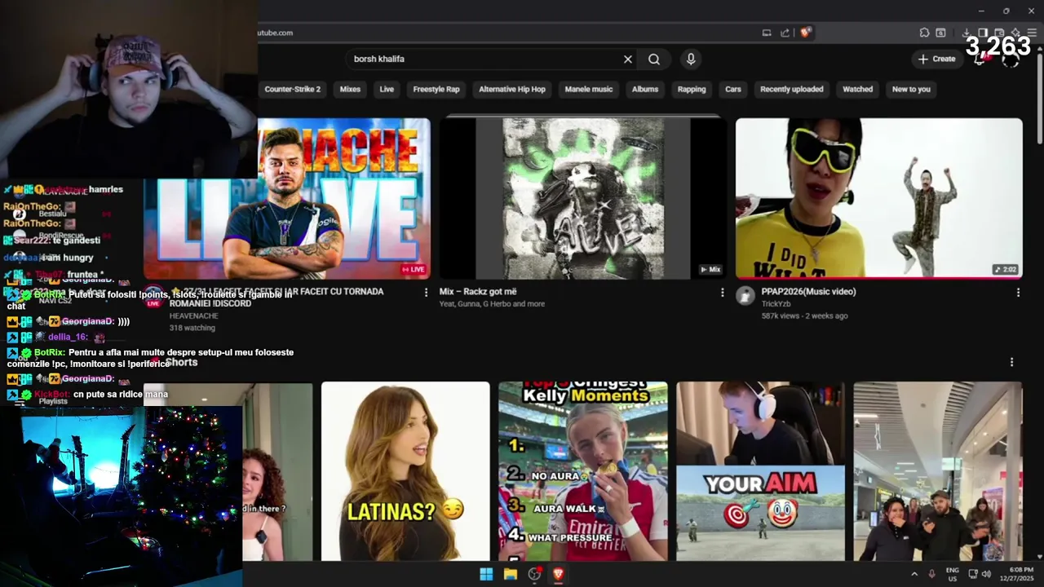Open the OBS Studio taskbar icon

click(x=534, y=574)
